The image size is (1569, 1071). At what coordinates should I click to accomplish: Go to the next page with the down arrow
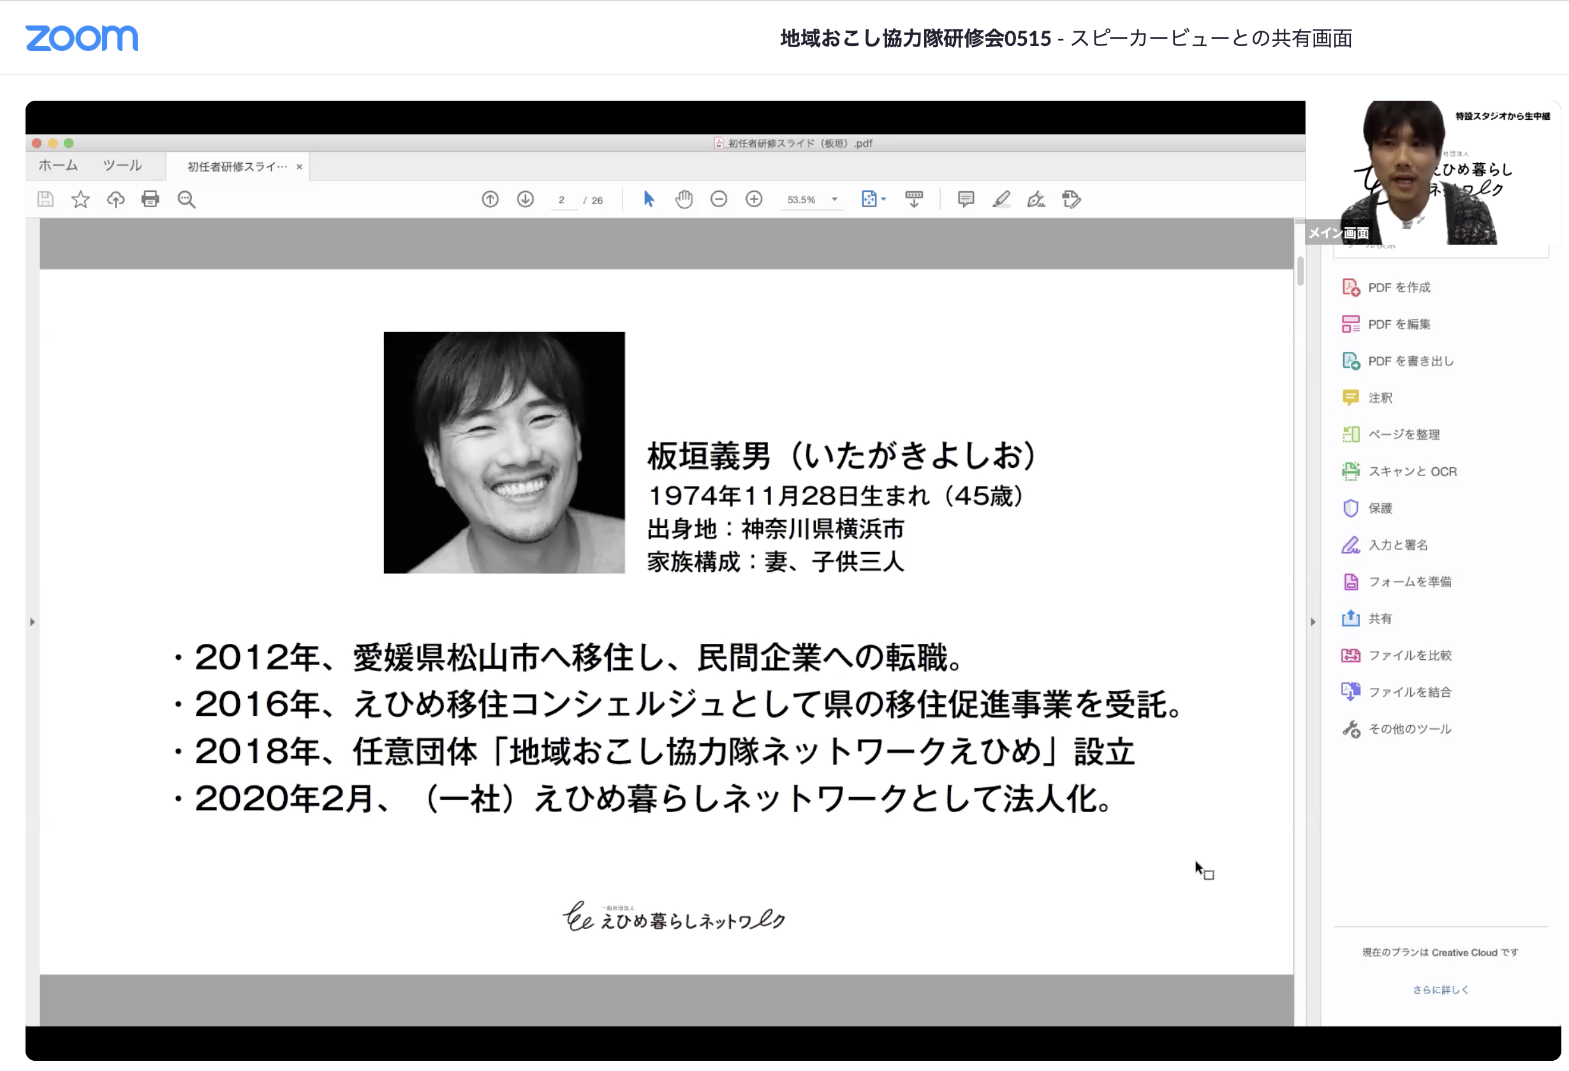tap(526, 199)
